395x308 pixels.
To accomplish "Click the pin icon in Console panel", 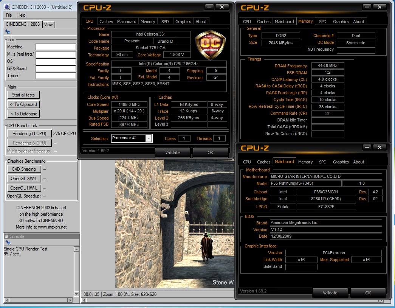I will click(8, 243).
